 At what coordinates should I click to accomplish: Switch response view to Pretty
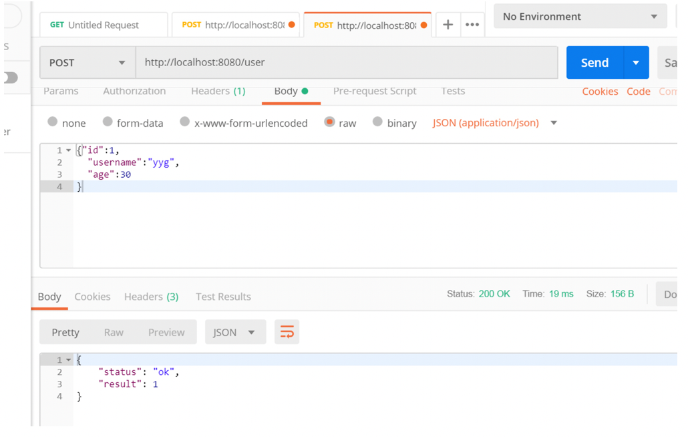[65, 333]
